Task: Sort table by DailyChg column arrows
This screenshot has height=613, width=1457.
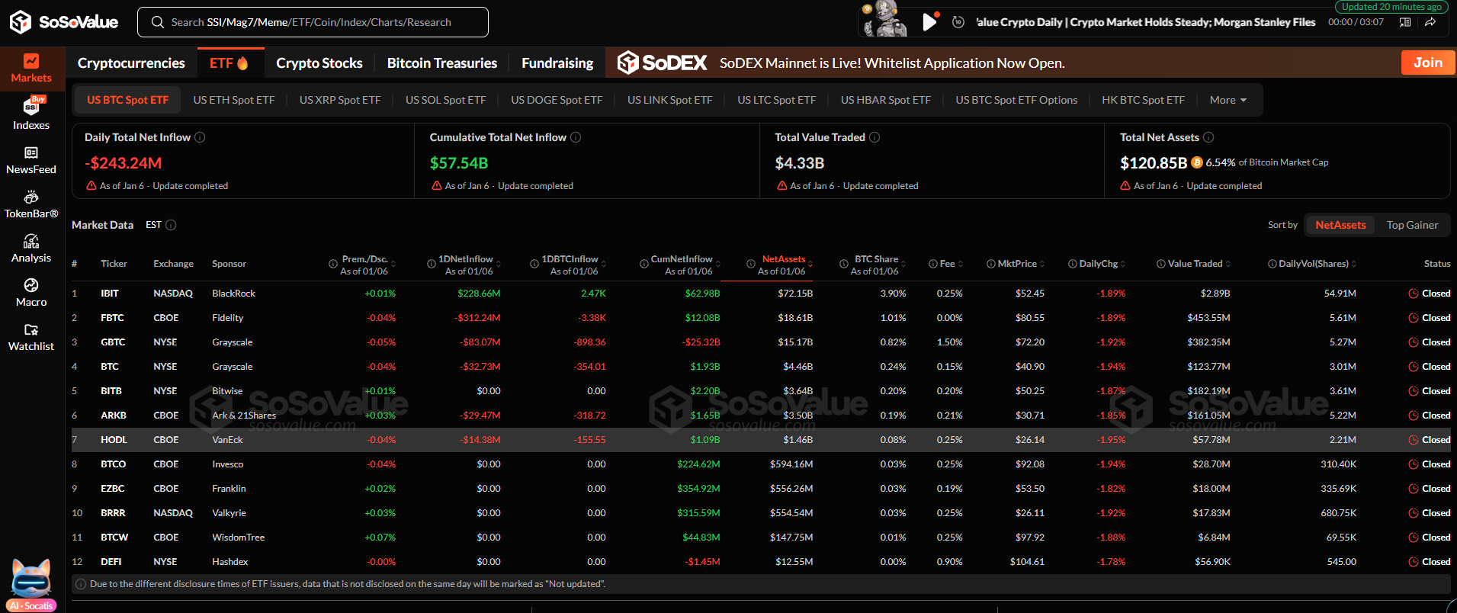Action: [x=1123, y=264]
